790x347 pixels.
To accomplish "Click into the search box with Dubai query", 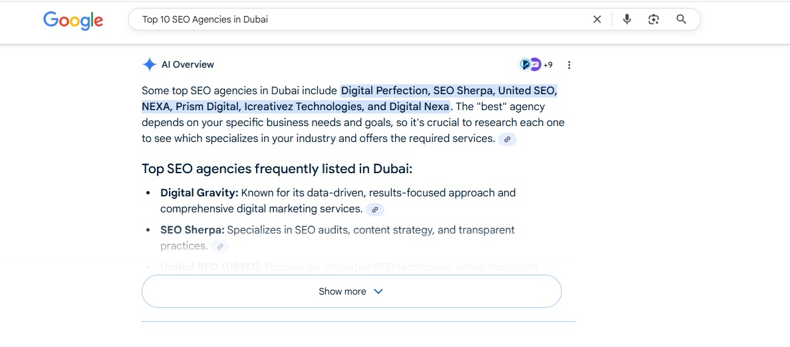I will click(x=359, y=19).
